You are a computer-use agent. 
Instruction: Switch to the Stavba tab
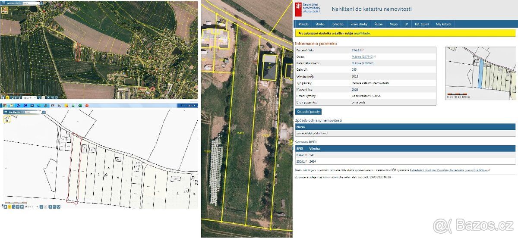[320, 25]
